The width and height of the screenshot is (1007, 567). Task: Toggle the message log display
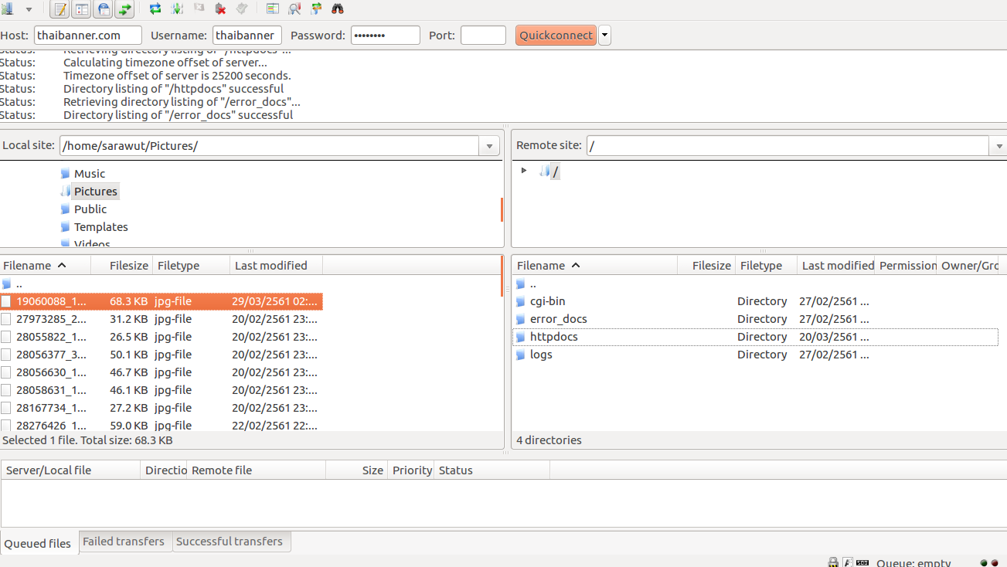(x=60, y=9)
